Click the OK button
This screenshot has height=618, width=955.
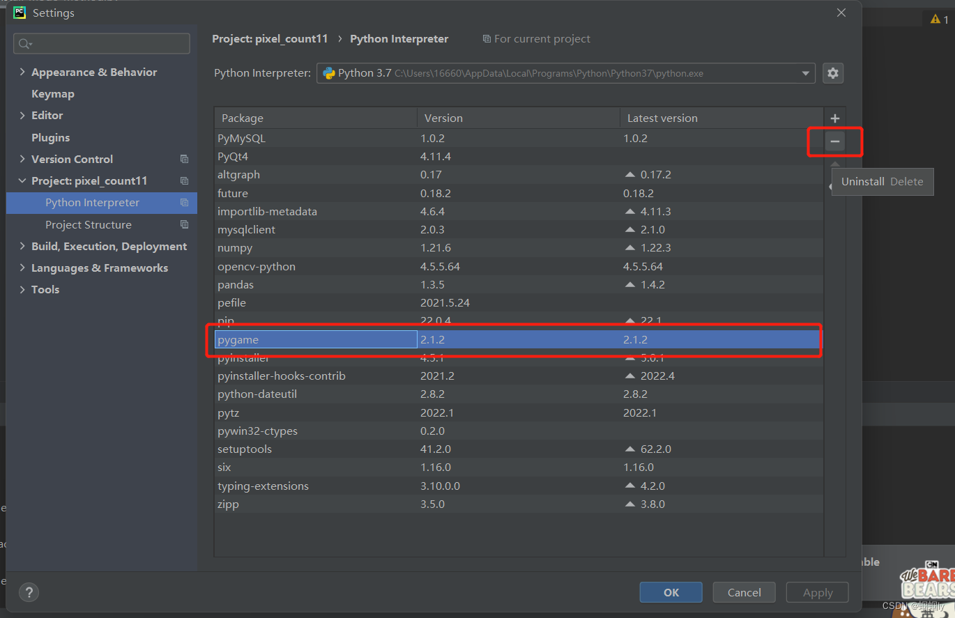[x=671, y=592]
